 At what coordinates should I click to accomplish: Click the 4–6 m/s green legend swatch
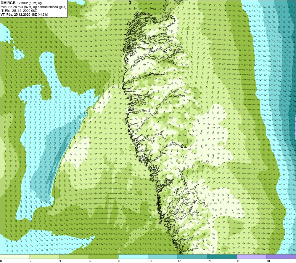point(74,256)
